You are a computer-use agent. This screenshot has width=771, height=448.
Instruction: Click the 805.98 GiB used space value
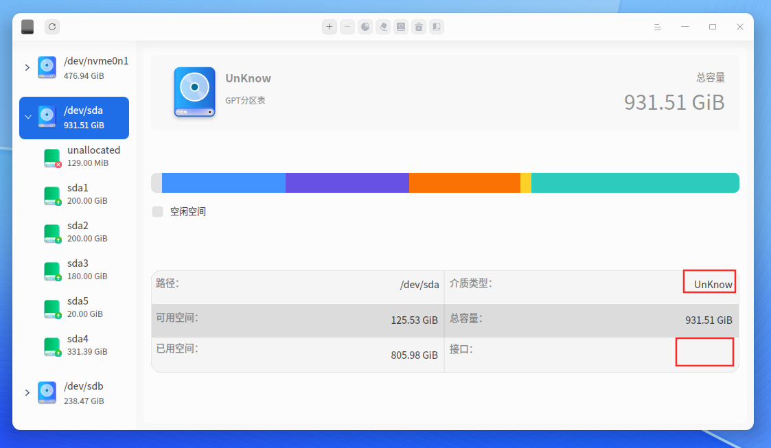[x=415, y=355]
